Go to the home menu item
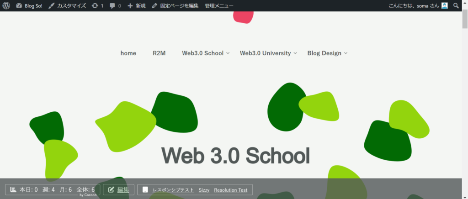 tap(128, 53)
